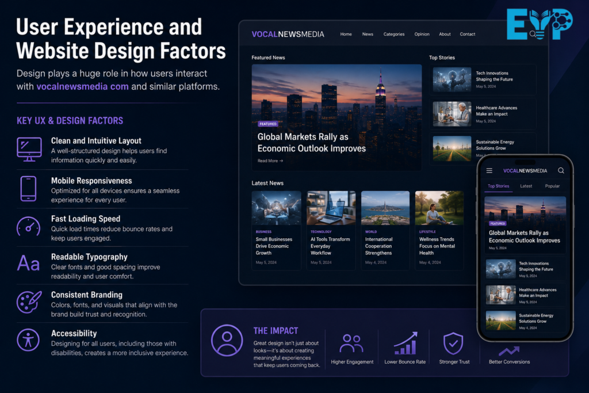Open the hamburger menu on the phone mockup
589x393 pixels.
click(x=489, y=170)
